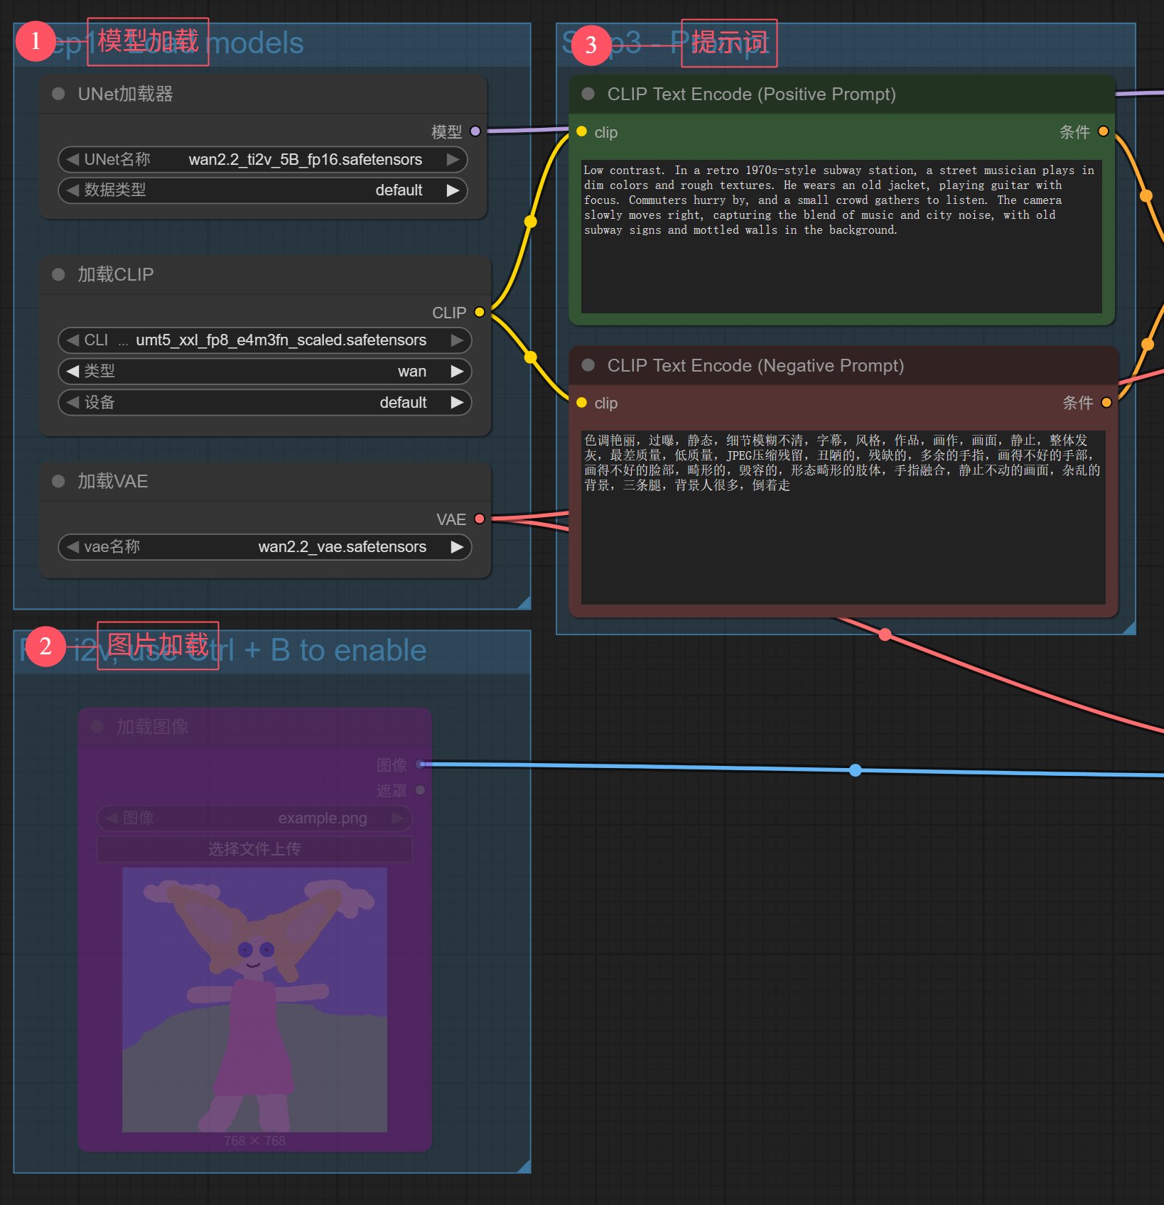Click the 遮罩 output port on 加载图像
1164x1205 pixels.
pos(421,790)
